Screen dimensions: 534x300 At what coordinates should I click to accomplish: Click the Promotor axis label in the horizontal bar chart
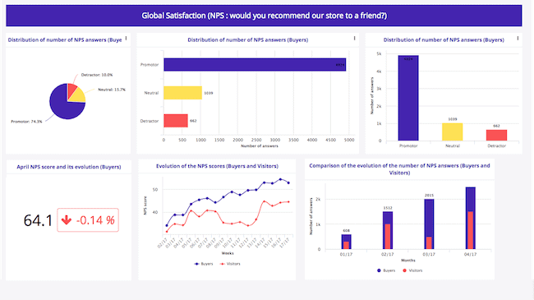click(150, 65)
